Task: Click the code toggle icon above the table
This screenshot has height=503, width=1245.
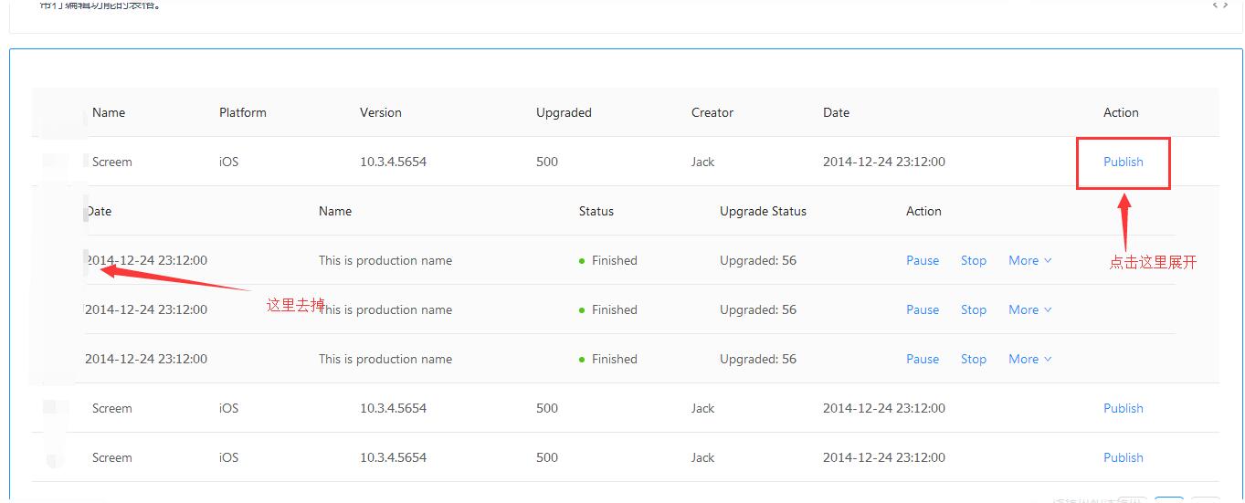Action: [1219, 5]
